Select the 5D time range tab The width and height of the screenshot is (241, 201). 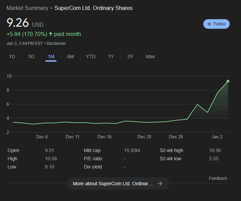(x=31, y=56)
